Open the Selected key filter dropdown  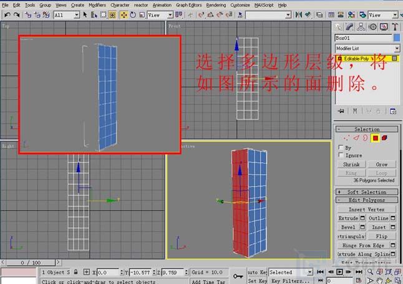pos(291,272)
